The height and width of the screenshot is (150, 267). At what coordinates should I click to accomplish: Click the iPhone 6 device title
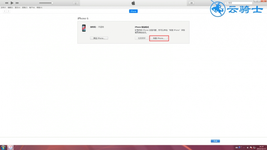point(83,18)
